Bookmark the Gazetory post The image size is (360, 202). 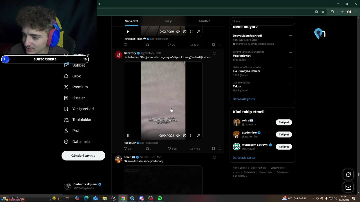(x=213, y=149)
